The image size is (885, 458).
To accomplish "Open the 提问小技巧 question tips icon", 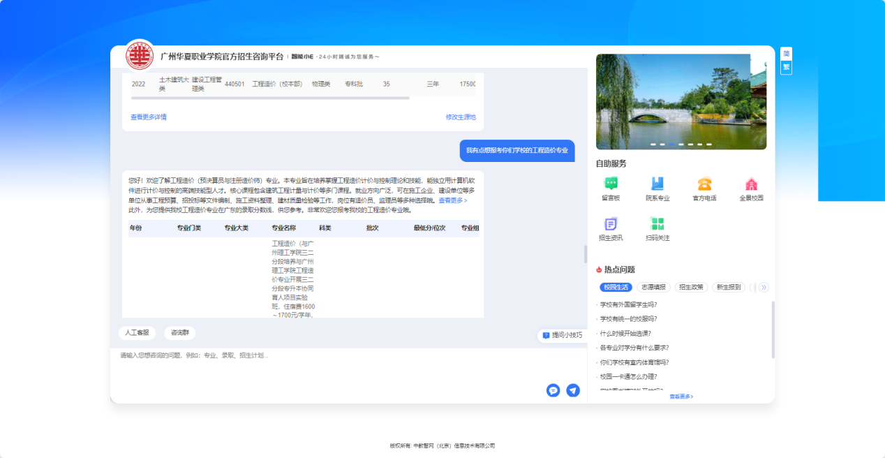I will (x=561, y=336).
